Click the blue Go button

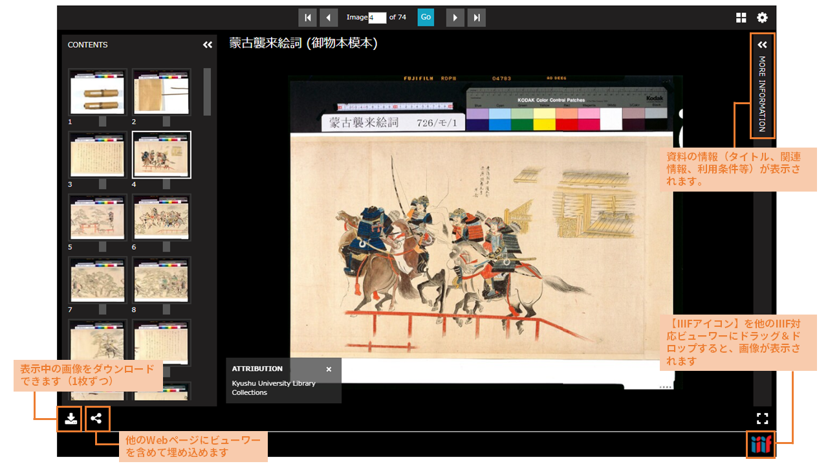pos(426,17)
